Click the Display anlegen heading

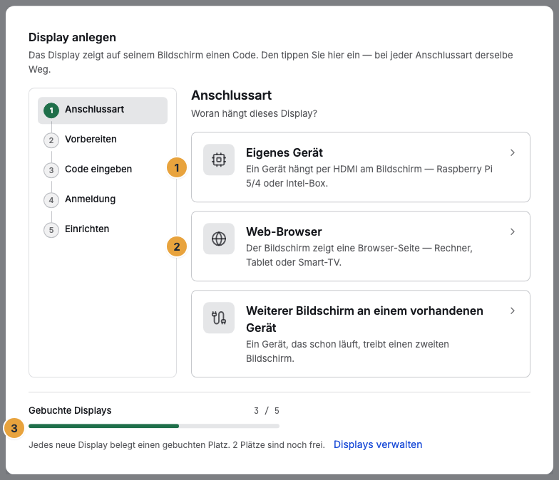73,37
